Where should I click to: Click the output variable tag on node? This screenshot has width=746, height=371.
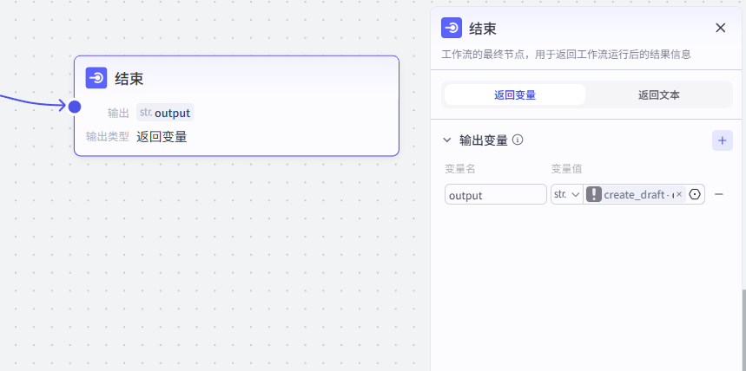pos(165,113)
